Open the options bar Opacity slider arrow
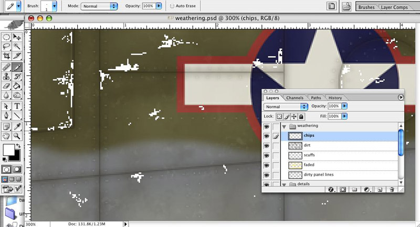Screen dimensions: 420x227 159,6
